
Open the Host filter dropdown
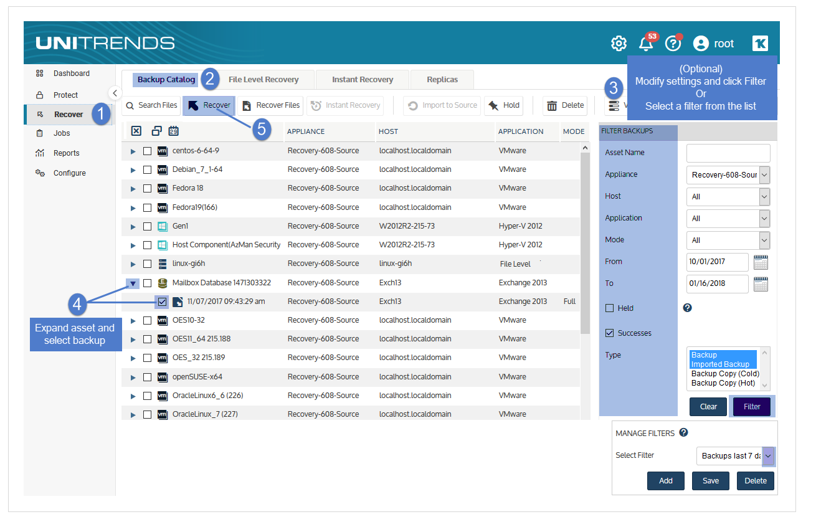pos(728,197)
